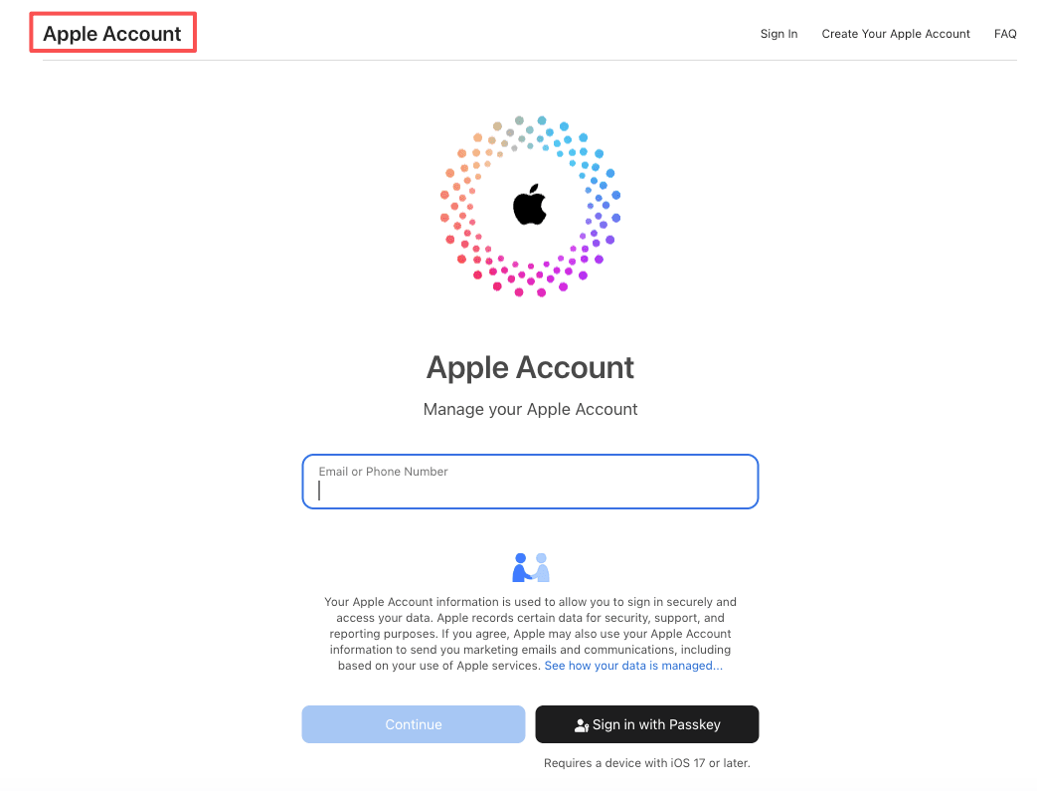Click the left blue figure in privacy icon
Screen dimensions: 1037x791
(x=521, y=568)
